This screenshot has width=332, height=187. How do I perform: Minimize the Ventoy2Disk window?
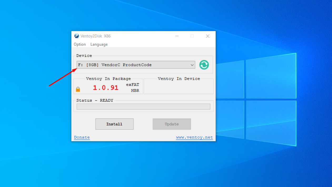(177, 36)
